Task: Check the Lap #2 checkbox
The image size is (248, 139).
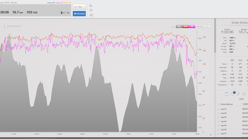Action: pyautogui.click(x=218, y=113)
